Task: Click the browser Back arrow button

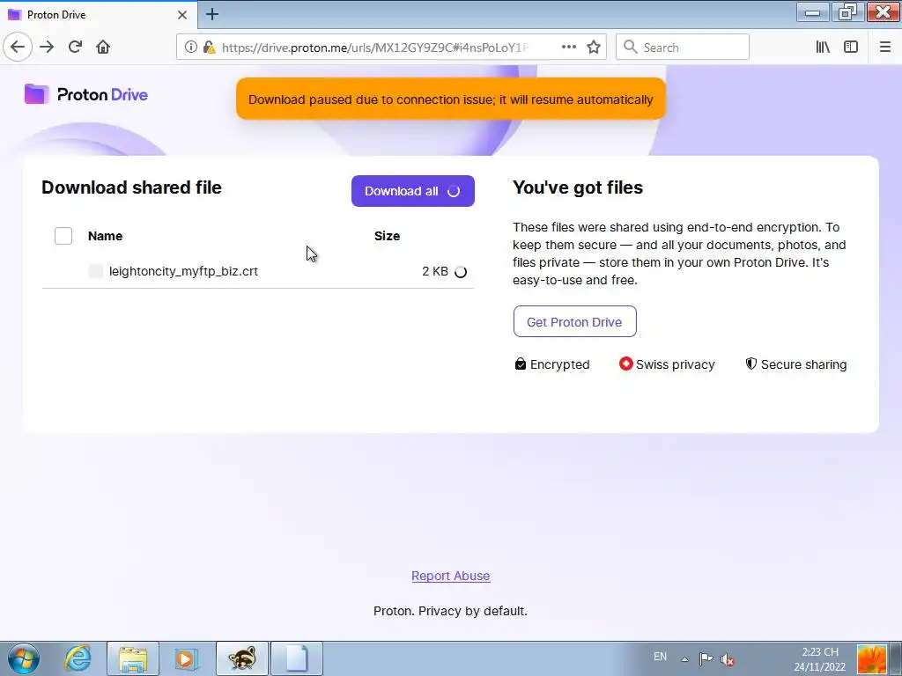Action: pyautogui.click(x=18, y=47)
